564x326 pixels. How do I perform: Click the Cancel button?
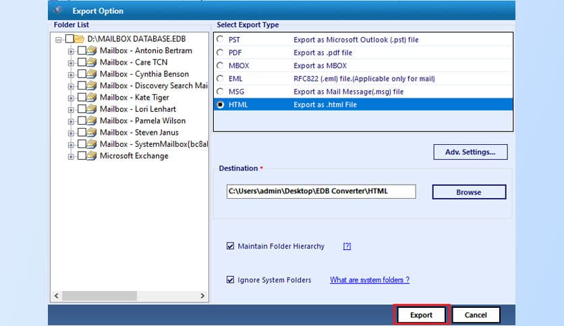pyautogui.click(x=476, y=315)
